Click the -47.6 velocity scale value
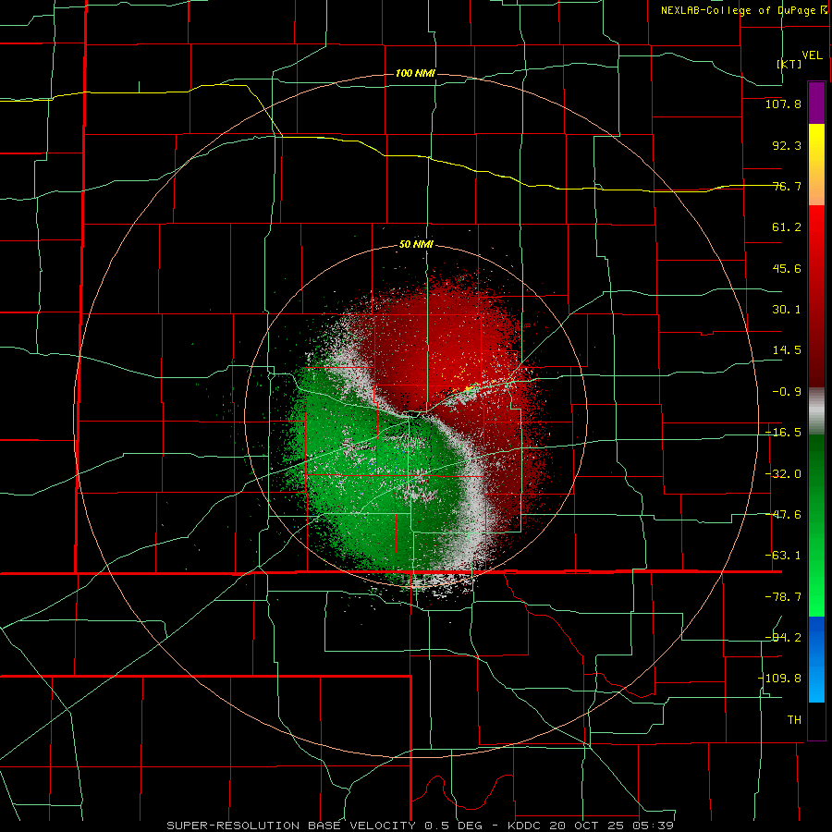This screenshot has height=832, width=832. pyautogui.click(x=783, y=515)
